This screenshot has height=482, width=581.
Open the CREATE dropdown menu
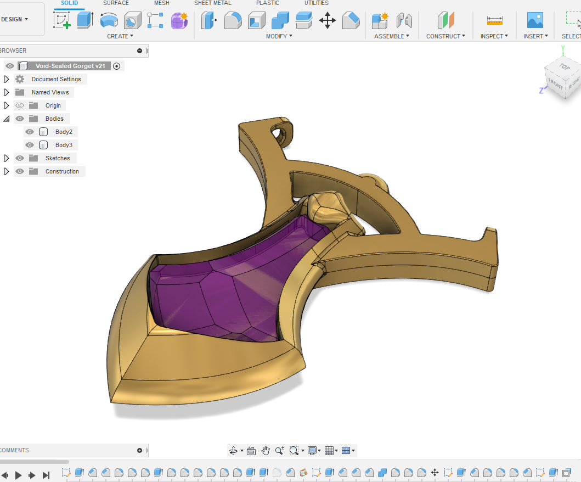tap(120, 36)
